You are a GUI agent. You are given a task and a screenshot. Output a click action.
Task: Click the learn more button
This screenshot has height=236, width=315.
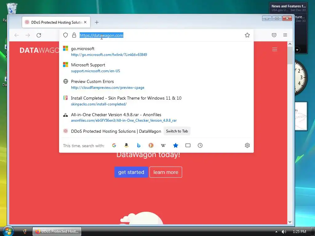point(166,172)
